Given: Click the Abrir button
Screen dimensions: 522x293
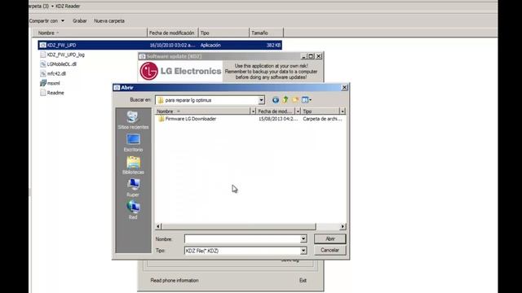Looking at the screenshot, I should pos(330,238).
